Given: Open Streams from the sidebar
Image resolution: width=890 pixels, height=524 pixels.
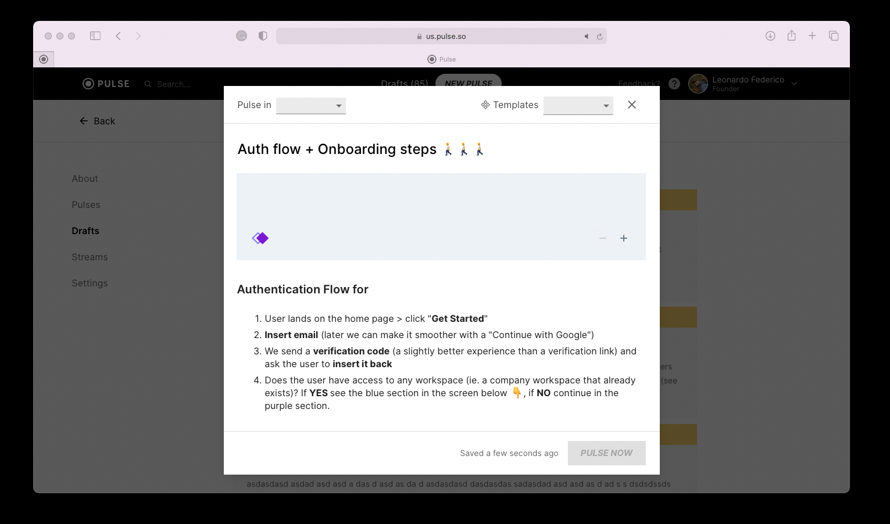Looking at the screenshot, I should 90,257.
